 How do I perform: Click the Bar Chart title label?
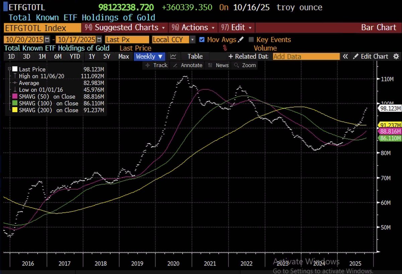379,27
